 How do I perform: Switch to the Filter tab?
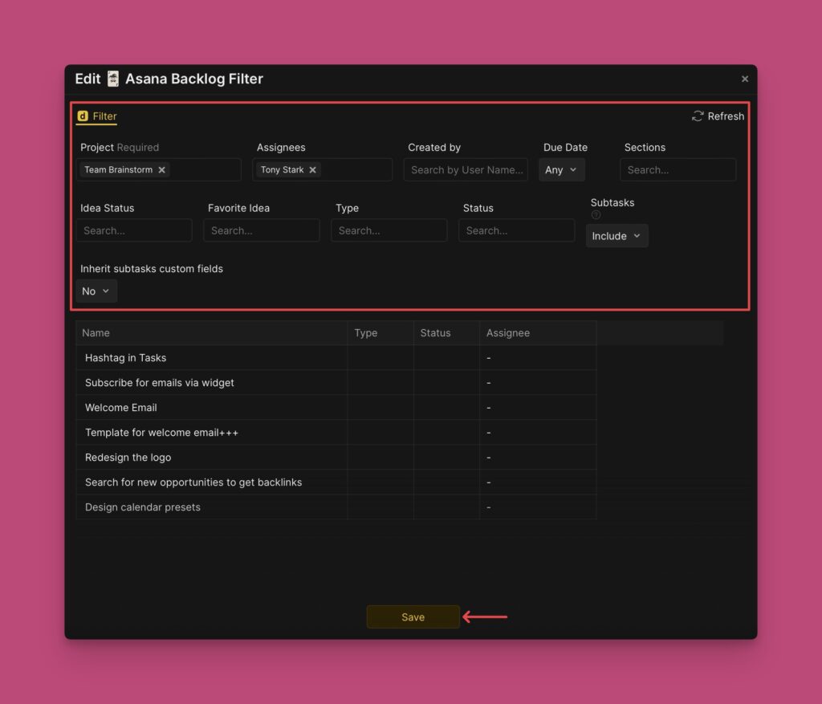[x=97, y=116]
